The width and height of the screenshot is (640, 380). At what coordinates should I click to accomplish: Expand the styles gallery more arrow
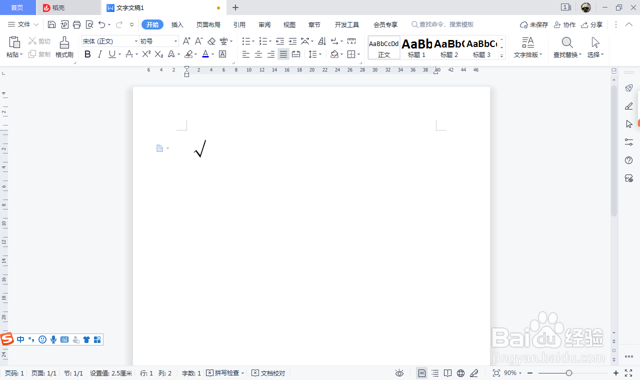[502, 55]
